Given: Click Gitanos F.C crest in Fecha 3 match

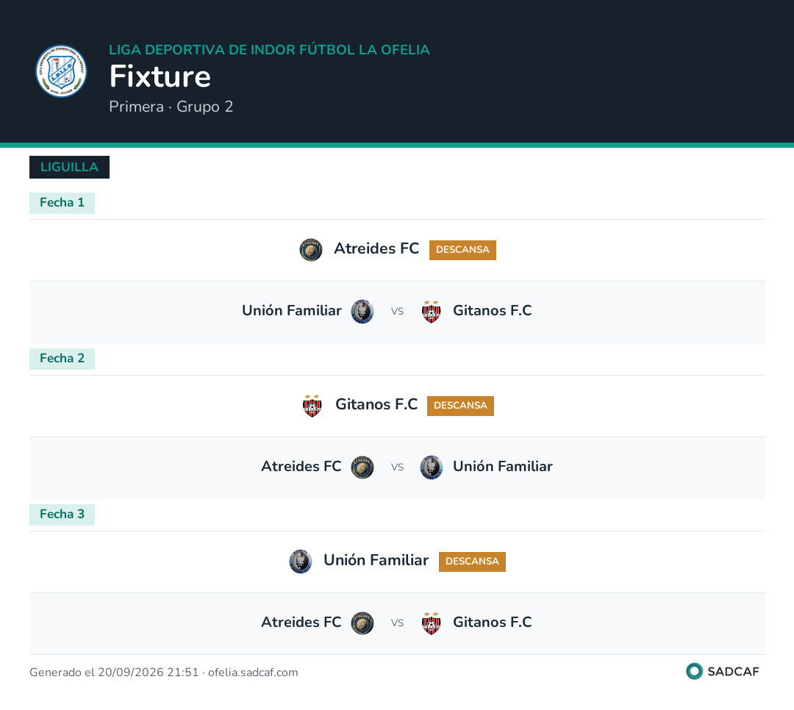Looking at the screenshot, I should pyautogui.click(x=432, y=623).
